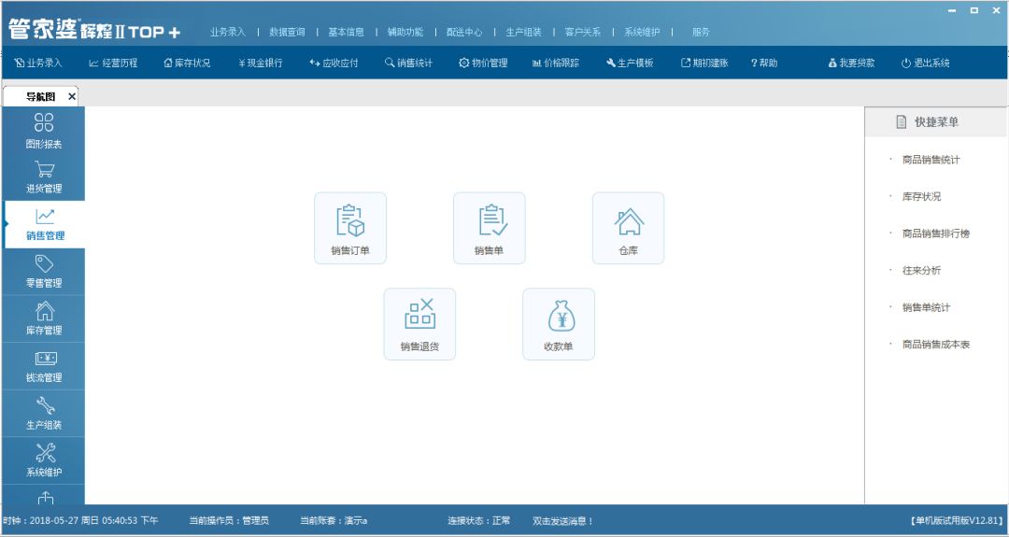Open 零售管理 tag icon in sidebar
This screenshot has height=537, width=1009.
(44, 271)
